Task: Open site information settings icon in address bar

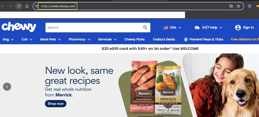Action: click(x=36, y=6)
